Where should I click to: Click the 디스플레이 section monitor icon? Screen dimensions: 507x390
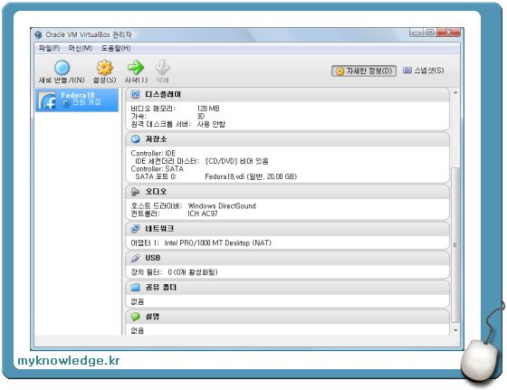pyautogui.click(x=135, y=94)
